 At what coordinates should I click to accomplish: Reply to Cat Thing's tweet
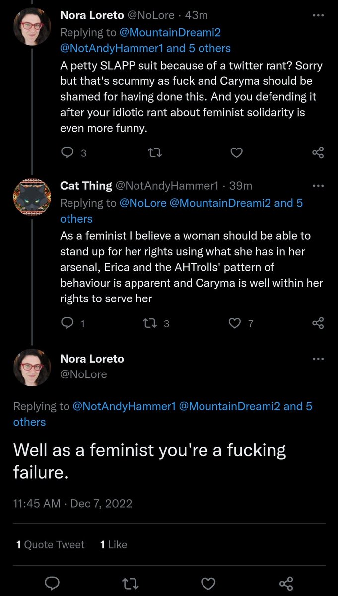pos(67,324)
